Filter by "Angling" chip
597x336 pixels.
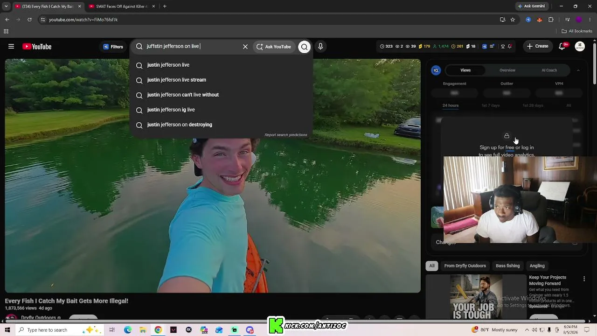[537, 266]
